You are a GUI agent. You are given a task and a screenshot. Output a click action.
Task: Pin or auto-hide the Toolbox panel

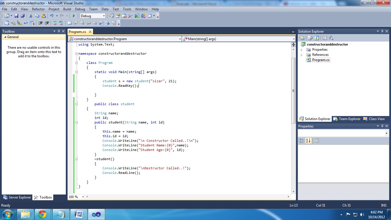tap(59, 31)
